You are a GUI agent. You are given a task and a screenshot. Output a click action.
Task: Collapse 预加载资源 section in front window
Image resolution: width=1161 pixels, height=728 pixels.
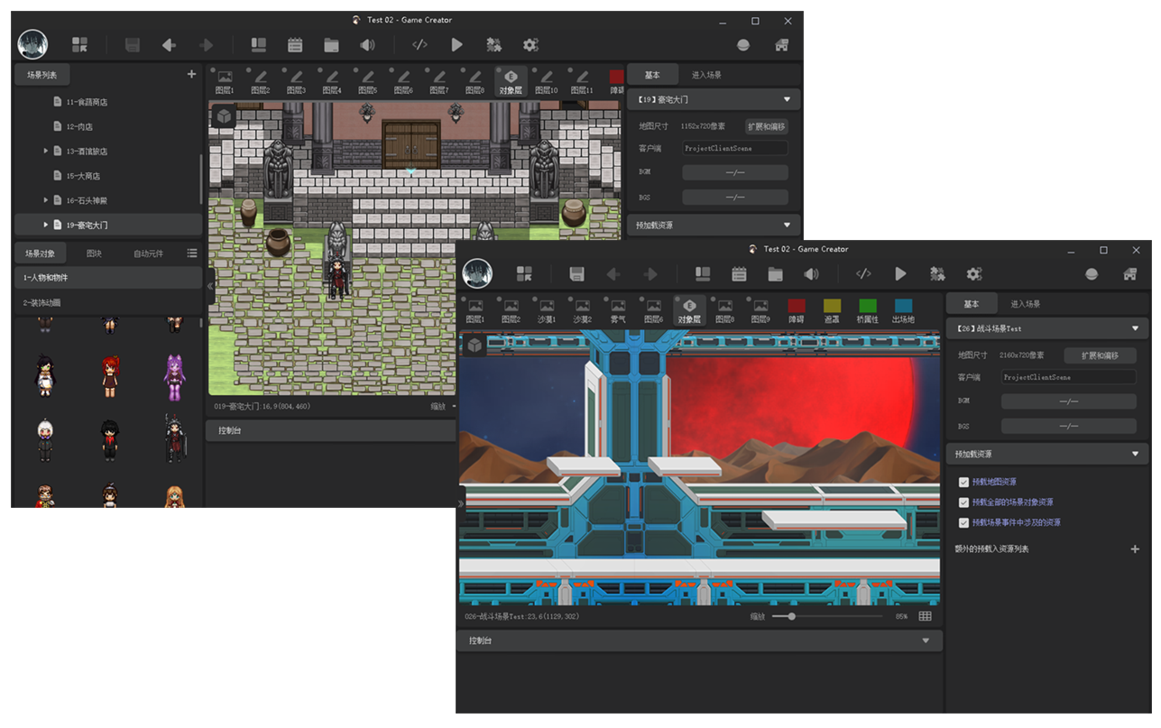(x=1135, y=454)
